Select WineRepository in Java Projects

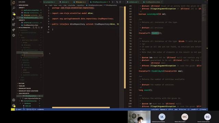(30, 96)
